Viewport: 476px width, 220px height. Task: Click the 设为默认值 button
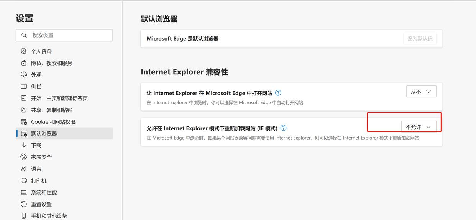420,39
